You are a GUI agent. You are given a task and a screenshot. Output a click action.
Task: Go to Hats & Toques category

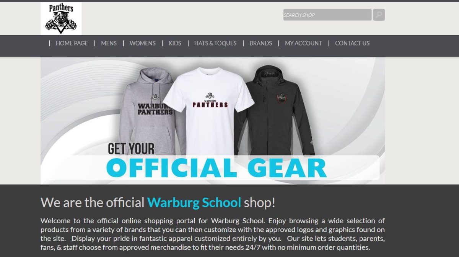point(215,43)
